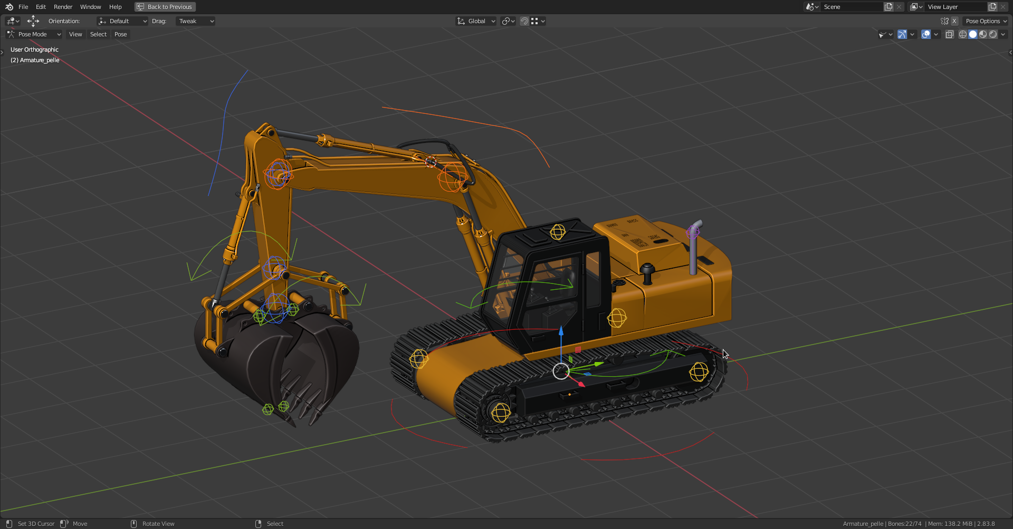Toggle show gizmos button
The width and height of the screenshot is (1013, 529).
coord(902,34)
